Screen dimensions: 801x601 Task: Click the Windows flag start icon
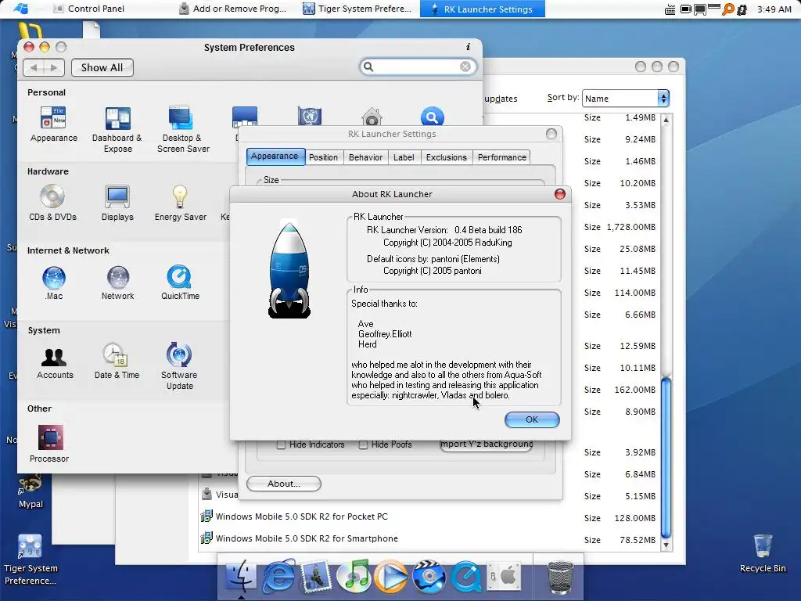pos(21,9)
